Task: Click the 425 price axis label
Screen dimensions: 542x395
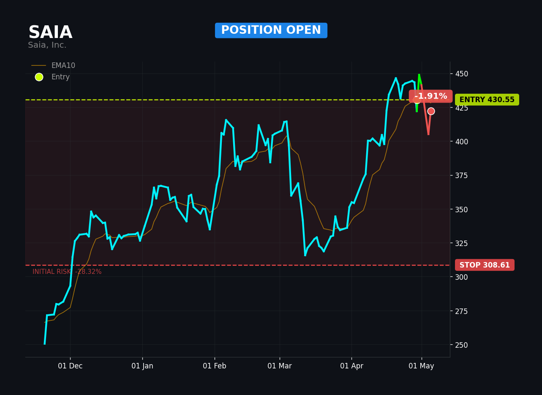Action: pyautogui.click(x=462, y=108)
